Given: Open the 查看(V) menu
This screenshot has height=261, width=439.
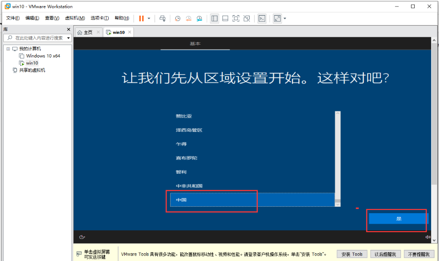Looking at the screenshot, I should [x=52, y=18].
